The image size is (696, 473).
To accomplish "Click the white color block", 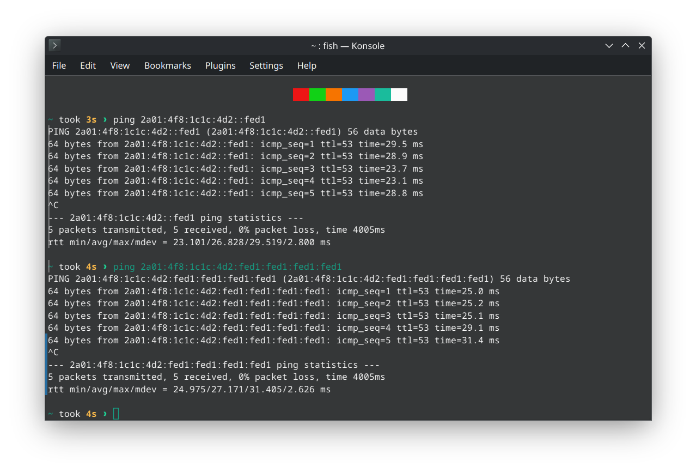I will (x=399, y=95).
